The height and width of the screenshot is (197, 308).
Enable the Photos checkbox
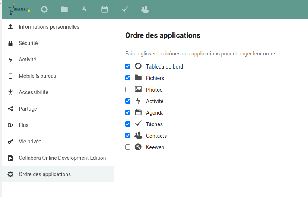[x=128, y=89]
